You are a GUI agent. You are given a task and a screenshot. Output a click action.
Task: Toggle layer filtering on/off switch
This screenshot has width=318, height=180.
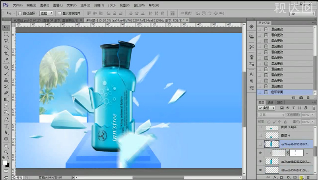[x=314, y=108]
